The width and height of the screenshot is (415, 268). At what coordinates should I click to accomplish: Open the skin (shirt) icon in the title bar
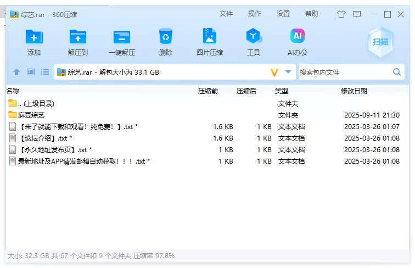[x=341, y=14]
